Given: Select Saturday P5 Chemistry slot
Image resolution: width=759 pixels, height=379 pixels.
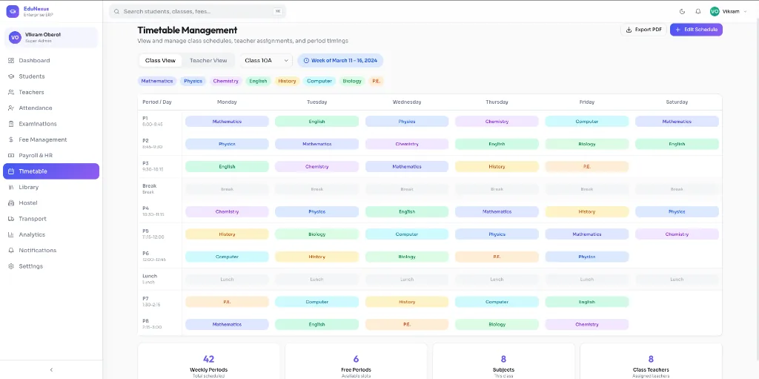Looking at the screenshot, I should pos(677,234).
